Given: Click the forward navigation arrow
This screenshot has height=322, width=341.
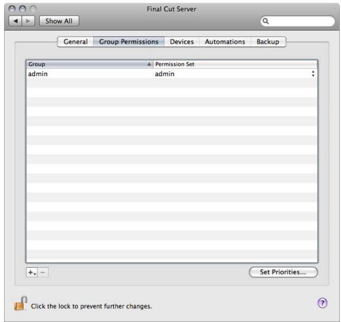Looking at the screenshot, I should click(x=28, y=21).
